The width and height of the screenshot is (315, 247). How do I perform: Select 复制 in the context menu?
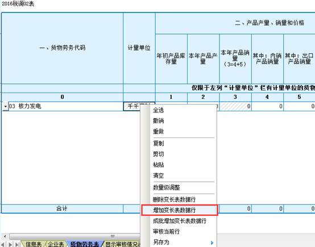[x=158, y=143]
